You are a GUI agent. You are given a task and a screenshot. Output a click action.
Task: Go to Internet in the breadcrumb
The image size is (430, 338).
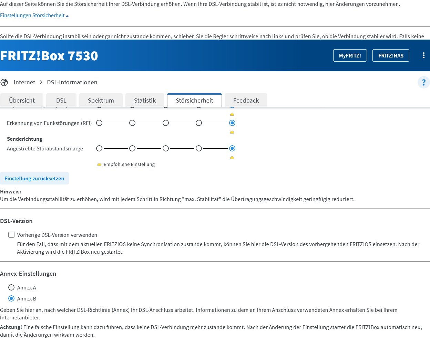pyautogui.click(x=24, y=82)
